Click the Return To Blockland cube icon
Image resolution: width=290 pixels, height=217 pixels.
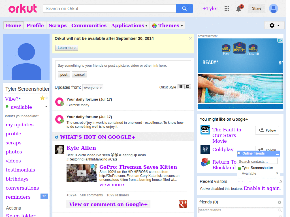click(205, 162)
